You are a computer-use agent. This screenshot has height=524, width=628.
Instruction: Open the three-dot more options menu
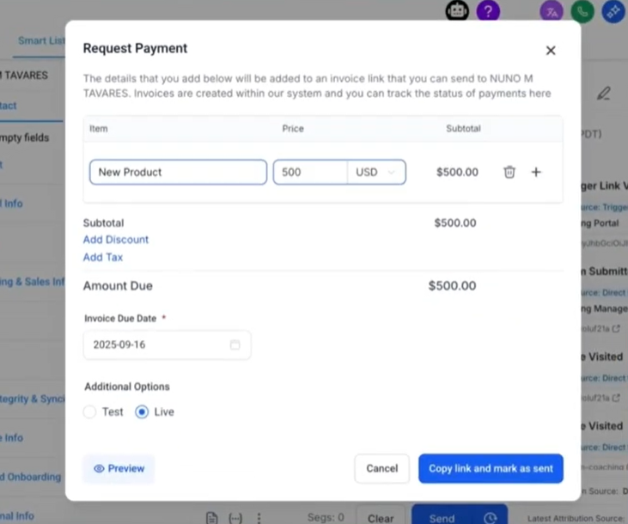[259, 518]
